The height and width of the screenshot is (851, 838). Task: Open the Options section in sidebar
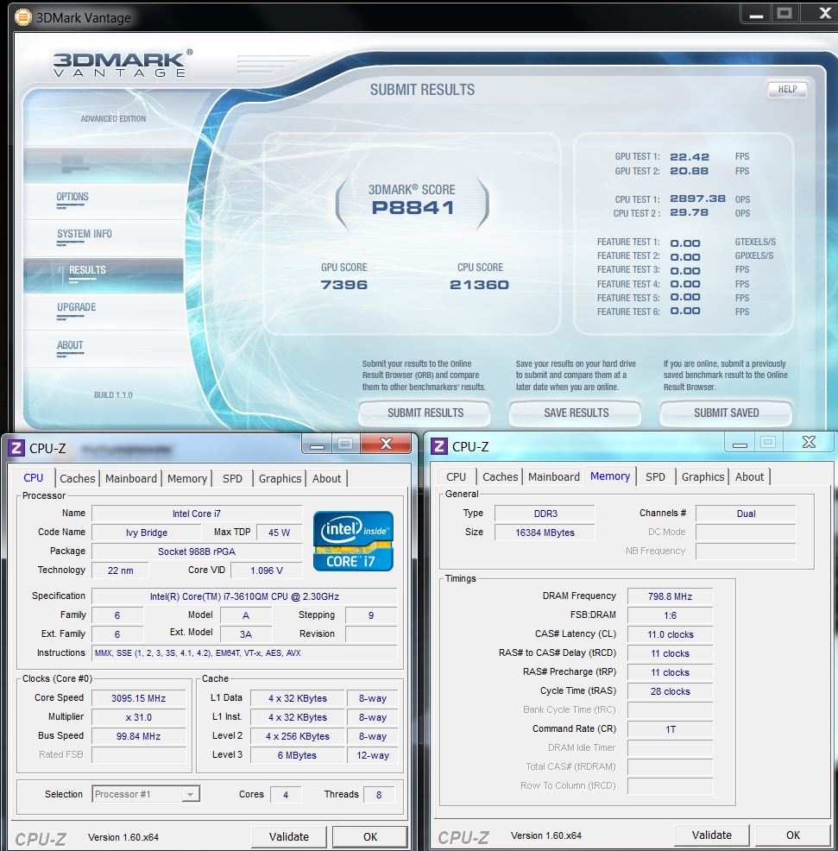pyautogui.click(x=72, y=197)
